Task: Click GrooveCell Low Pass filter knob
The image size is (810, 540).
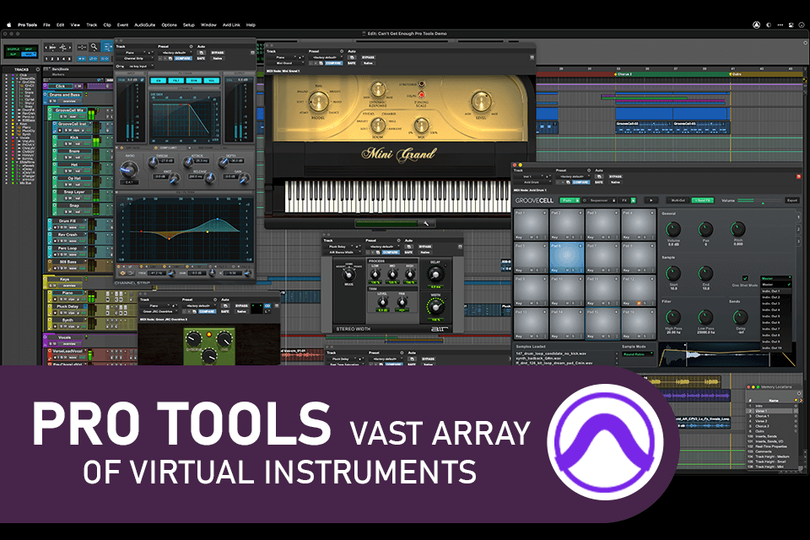Action: (x=705, y=317)
